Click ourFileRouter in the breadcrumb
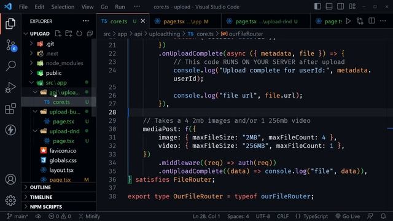 [x=242, y=34]
